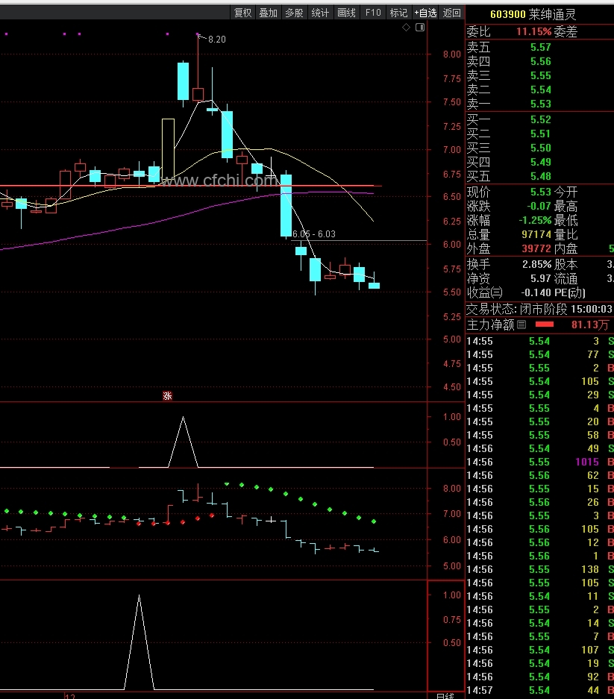This screenshot has height=699, width=614.
Task: Click the purple marker above the 8.20 high
Action: (x=198, y=34)
